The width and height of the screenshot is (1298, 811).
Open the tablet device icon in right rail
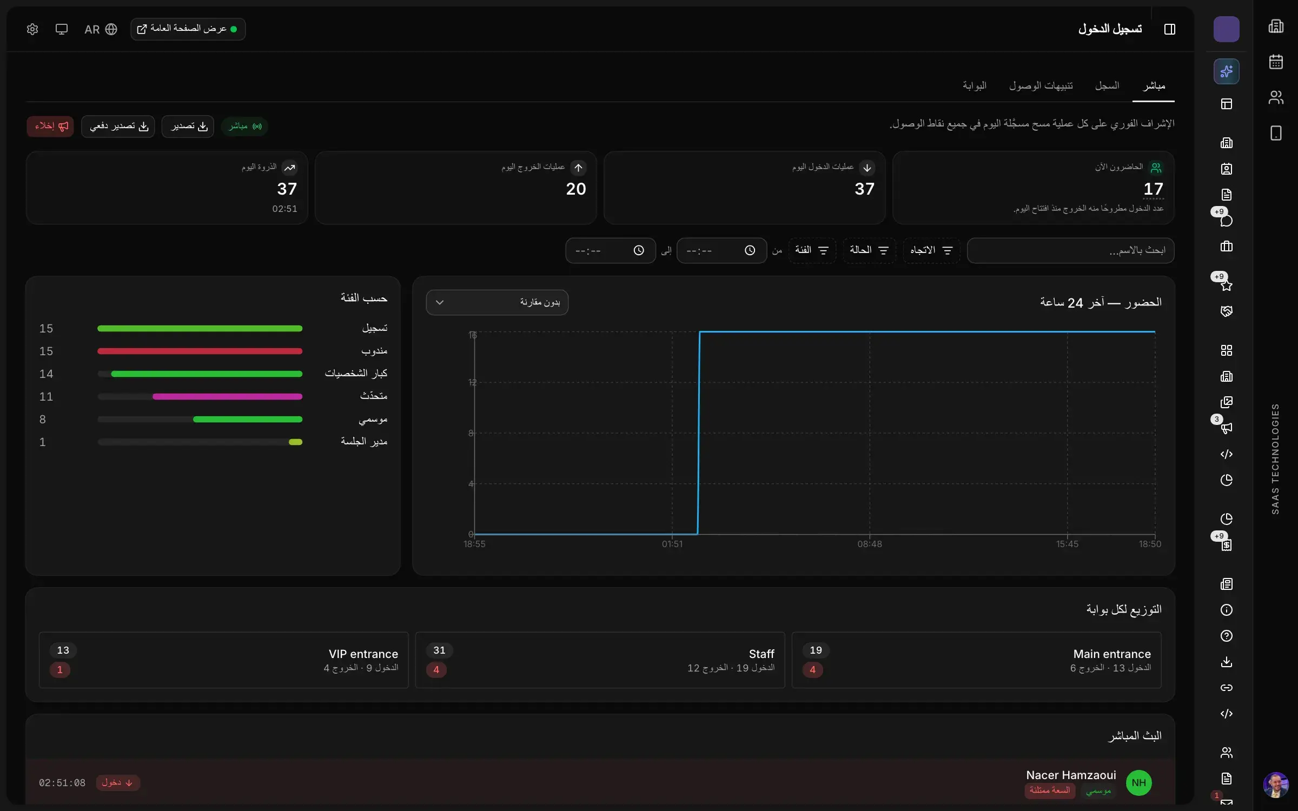pyautogui.click(x=1276, y=133)
